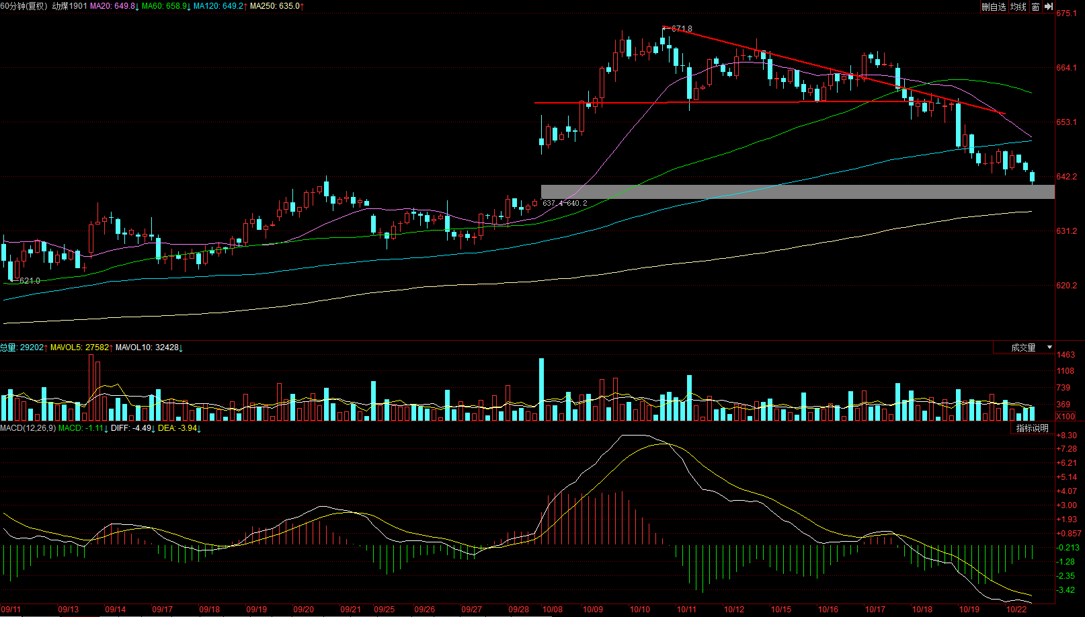Click the 10/22 date on time axis

(1016, 610)
